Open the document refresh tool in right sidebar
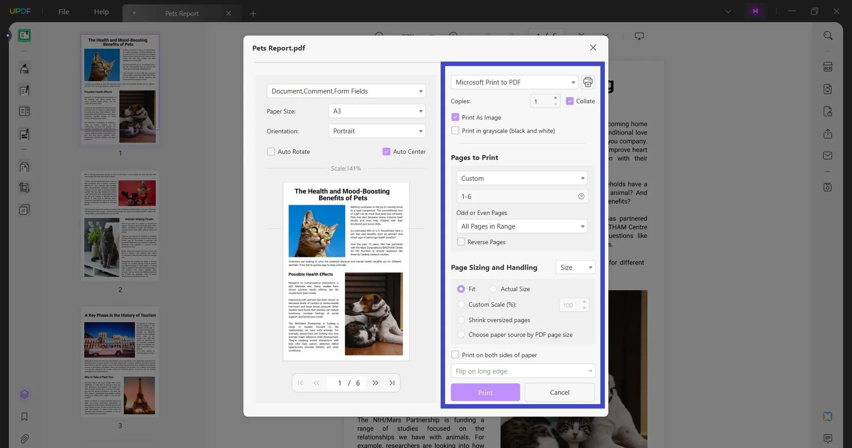The width and height of the screenshot is (852, 448). (x=828, y=89)
